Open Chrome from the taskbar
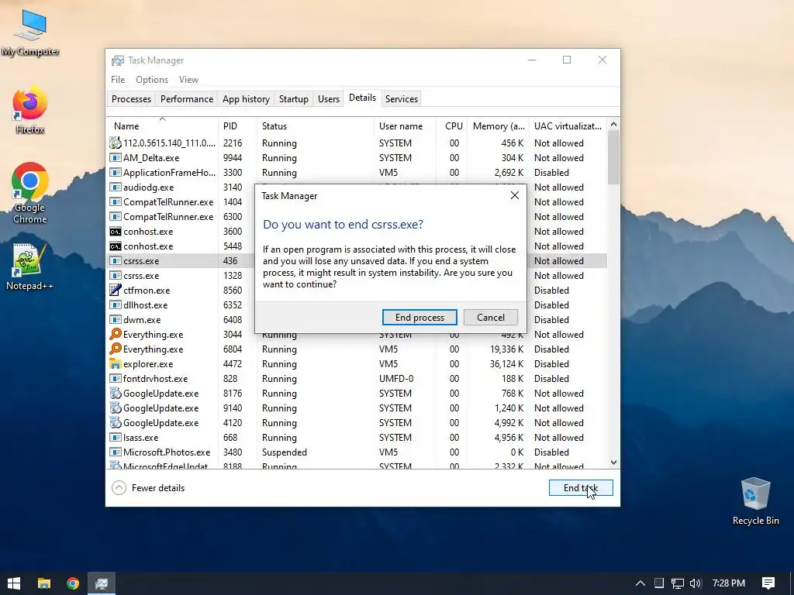Image resolution: width=794 pixels, height=595 pixels. pyautogui.click(x=73, y=583)
